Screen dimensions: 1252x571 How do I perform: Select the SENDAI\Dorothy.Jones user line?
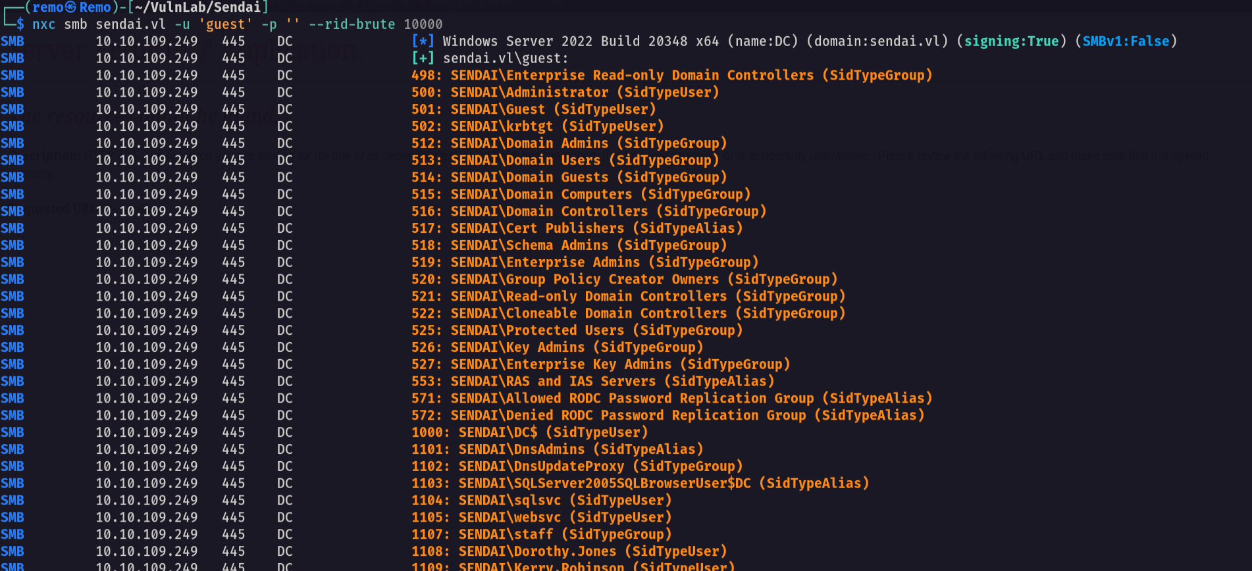569,551
